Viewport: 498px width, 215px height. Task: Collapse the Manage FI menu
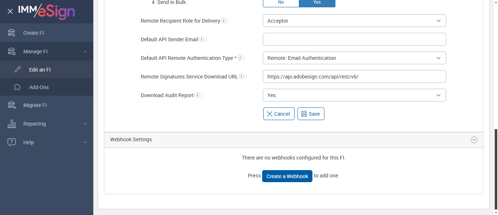[85, 51]
